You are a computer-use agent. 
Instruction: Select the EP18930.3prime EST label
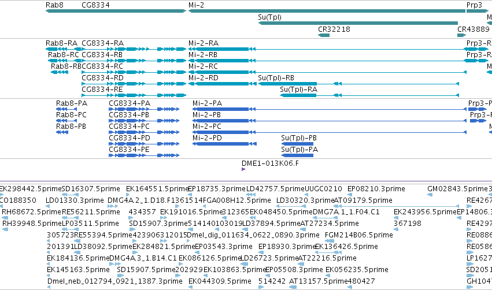point(287,247)
